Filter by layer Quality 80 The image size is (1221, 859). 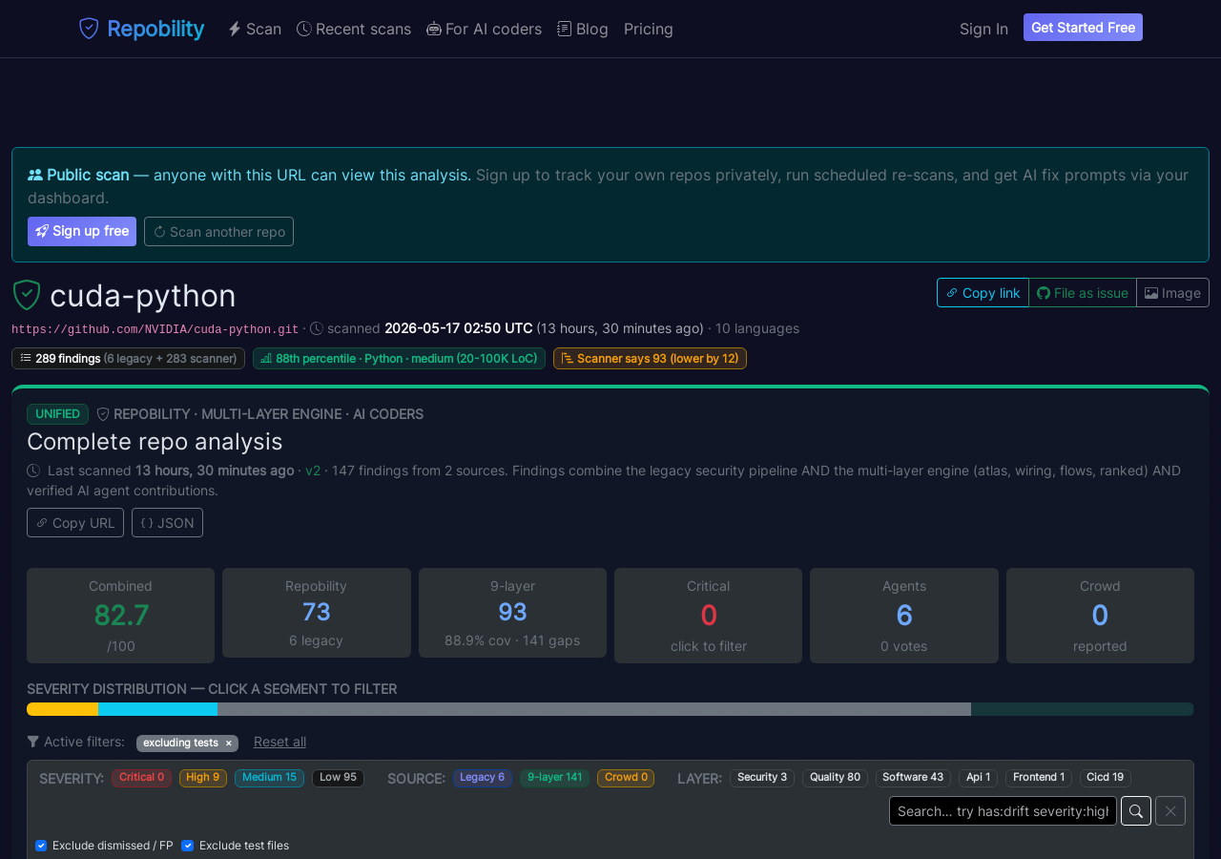point(835,778)
